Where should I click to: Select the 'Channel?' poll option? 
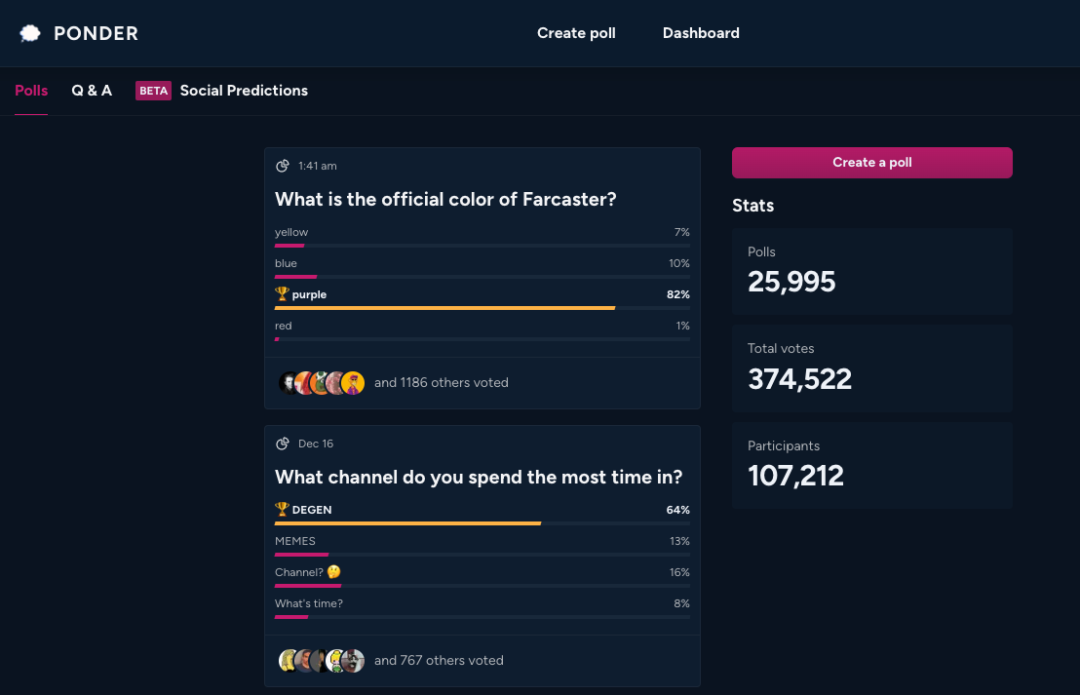click(x=482, y=577)
